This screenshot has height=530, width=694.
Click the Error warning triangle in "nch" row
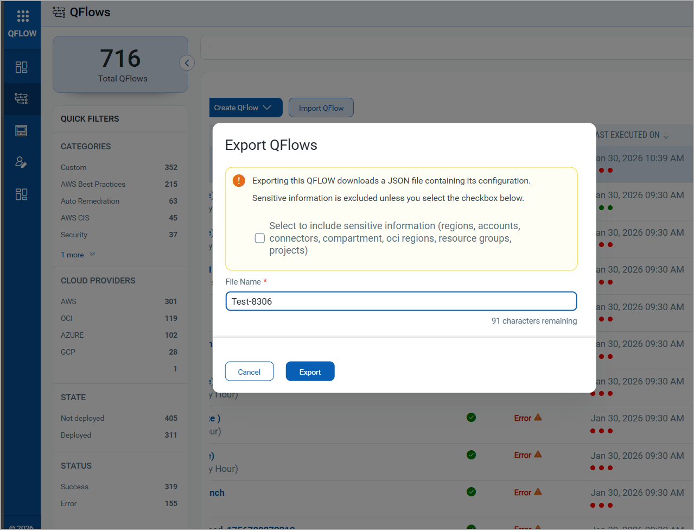pos(538,492)
